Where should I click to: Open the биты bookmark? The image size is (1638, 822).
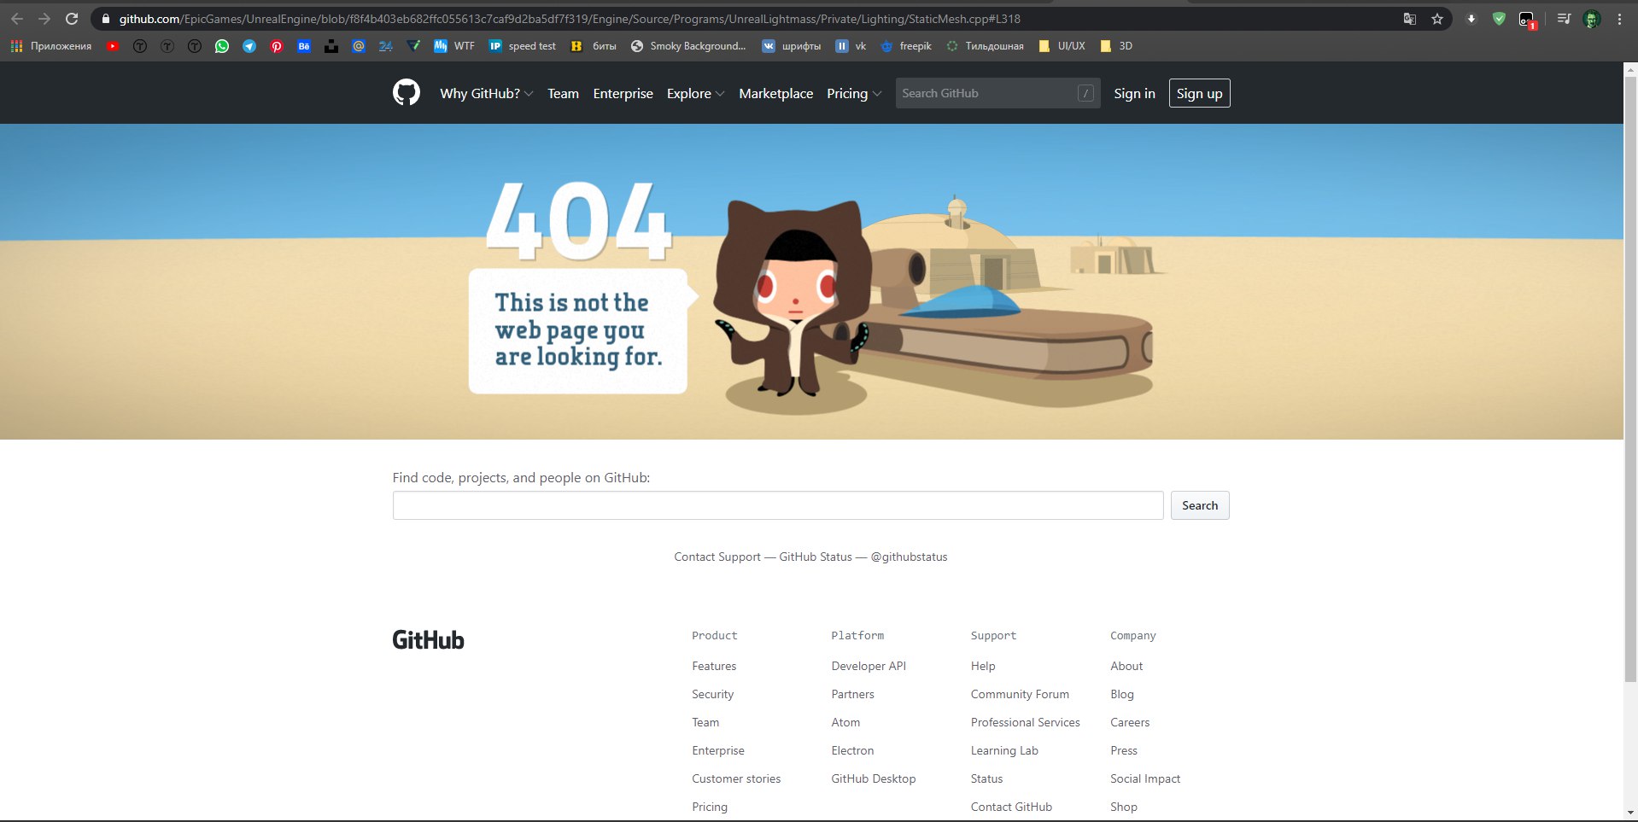coord(594,46)
